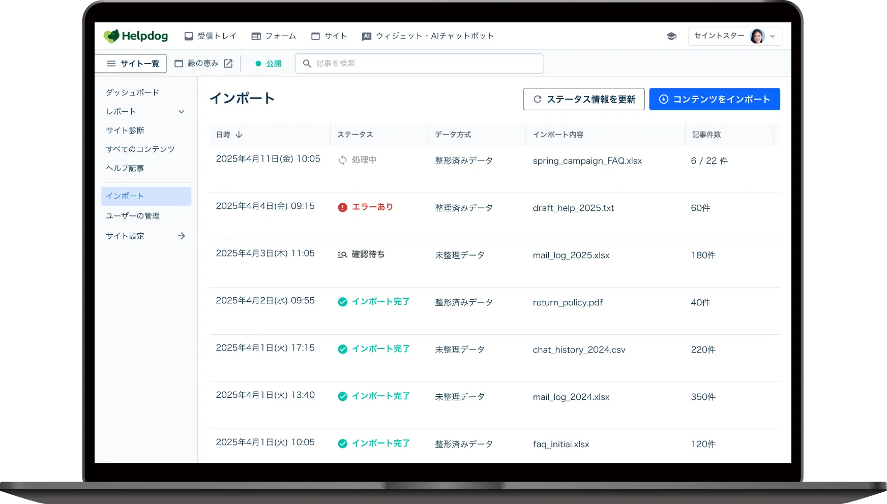Open the セイントスター account dropdown
The height and width of the screenshot is (504, 887).
(x=773, y=36)
